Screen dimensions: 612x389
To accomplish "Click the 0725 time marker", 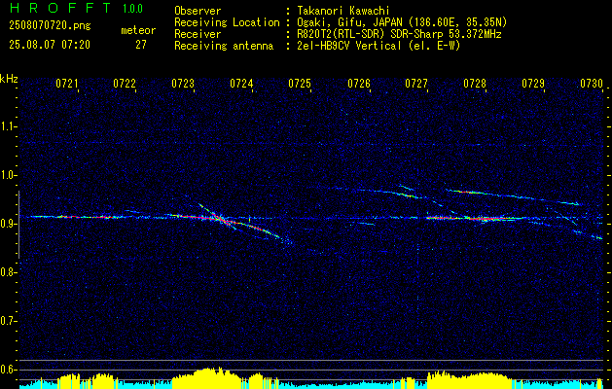I will click(x=300, y=84).
